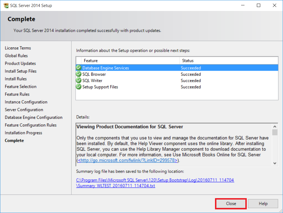Image resolution: width=283 pixels, height=213 pixels.
Task: Close window using title bar X
Action: (275, 5)
